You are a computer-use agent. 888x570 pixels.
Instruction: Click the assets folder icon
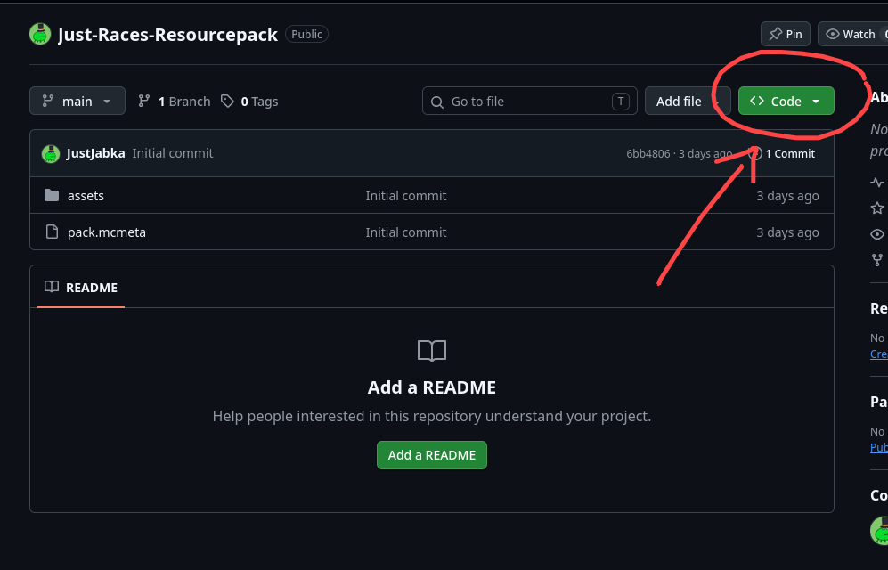(x=52, y=195)
